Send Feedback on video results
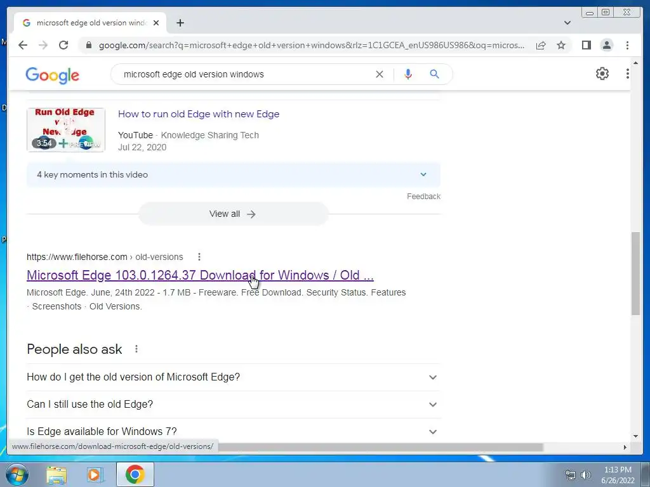Viewport: 650px width, 487px height. [x=423, y=197]
